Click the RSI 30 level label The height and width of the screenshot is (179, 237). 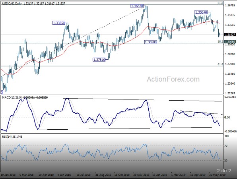[226, 161]
